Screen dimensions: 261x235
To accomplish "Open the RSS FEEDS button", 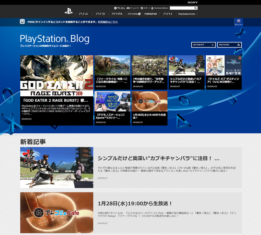I will tap(229, 45).
